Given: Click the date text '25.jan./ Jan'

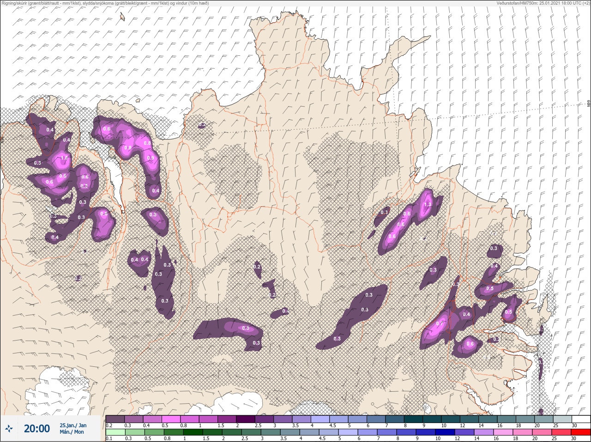Looking at the screenshot, I should coord(72,425).
